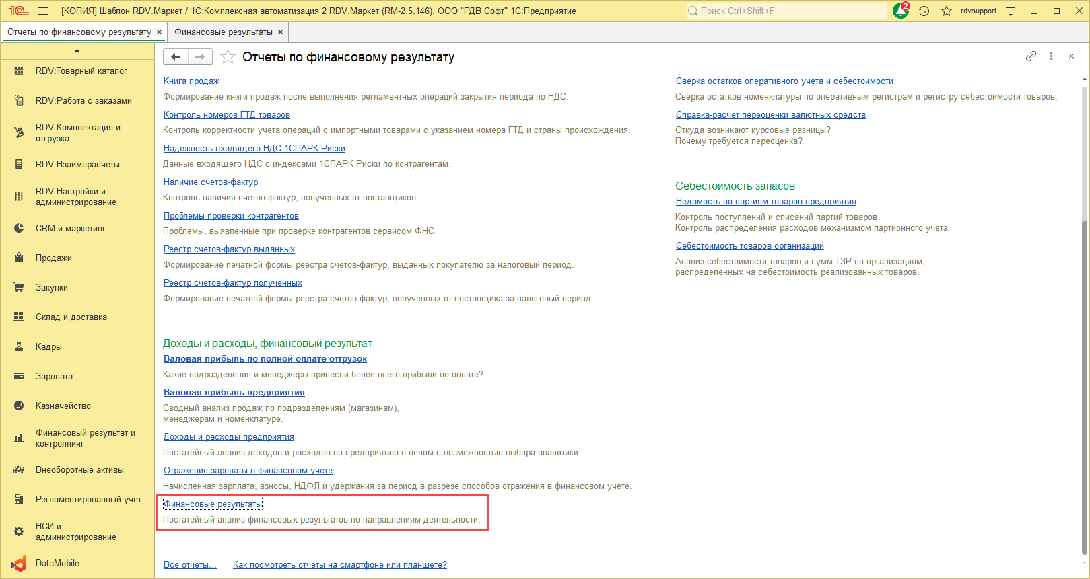
Task: Open Доходы и расходы предприятия report
Action: [x=229, y=437]
